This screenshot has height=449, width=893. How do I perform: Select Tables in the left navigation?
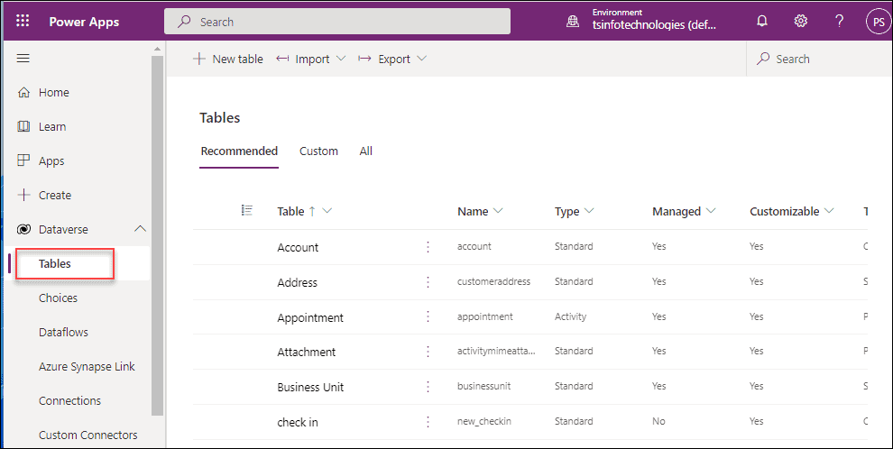[x=55, y=263]
